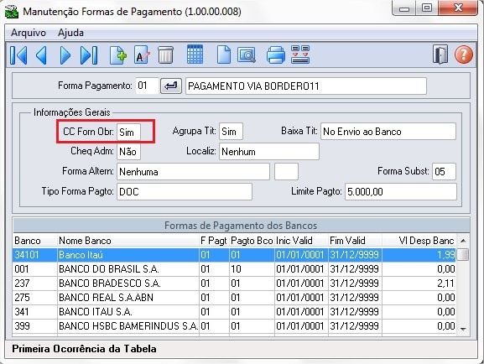Delete the record with trash icon
484x364 pixels.
click(x=166, y=55)
